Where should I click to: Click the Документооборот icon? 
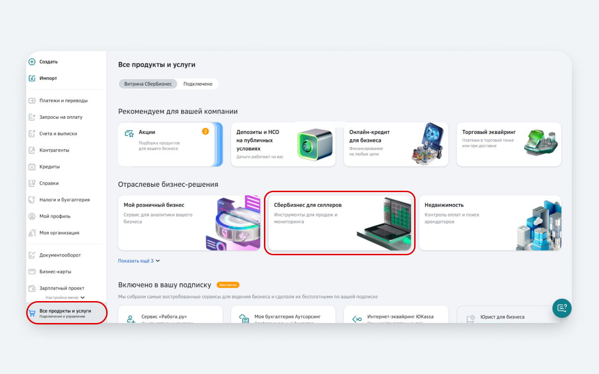click(32, 255)
